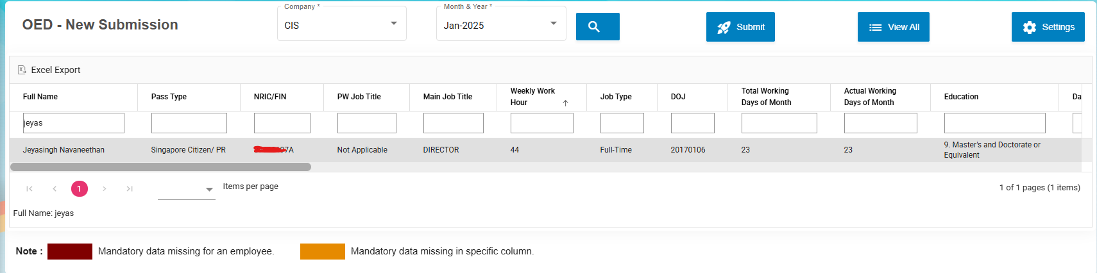Open View All submissions

point(893,27)
